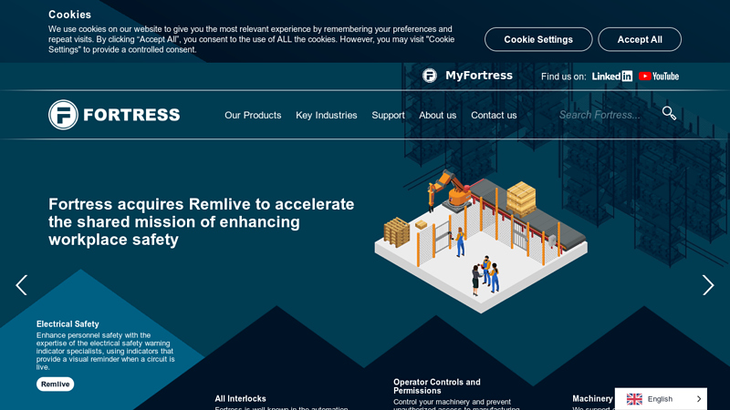This screenshot has height=410, width=730.
Task: Click the Fortress logo icon
Action: tap(63, 115)
